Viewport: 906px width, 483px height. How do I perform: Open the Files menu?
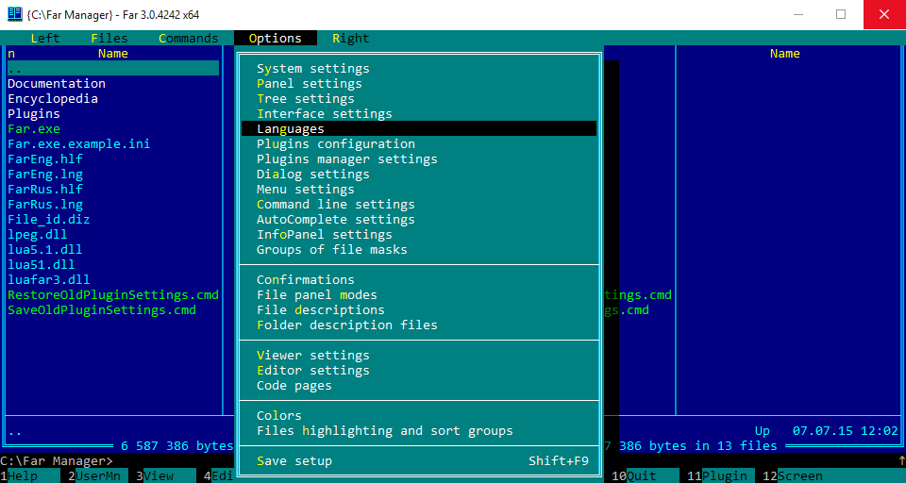pos(109,38)
